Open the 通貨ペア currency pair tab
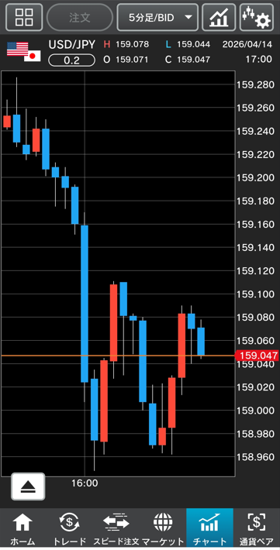Image resolution: width=280 pixels, height=550 pixels. 257,528
